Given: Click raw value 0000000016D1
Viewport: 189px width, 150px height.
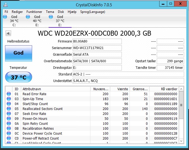Looking at the screenshot, I should pyautogui.click(x=166, y=99).
